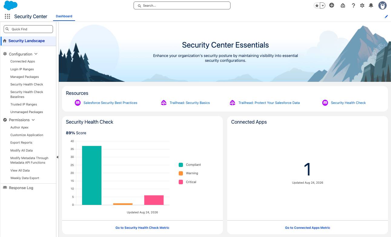Click the home icon beside Security Landscape

click(x=5, y=41)
